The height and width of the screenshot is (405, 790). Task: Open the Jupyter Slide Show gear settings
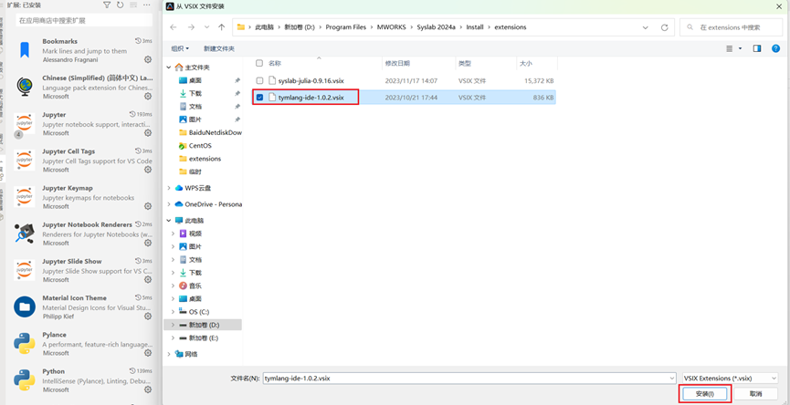[148, 280]
